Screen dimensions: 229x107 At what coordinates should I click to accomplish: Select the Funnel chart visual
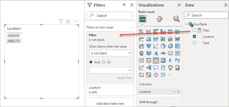pos(148,46)
